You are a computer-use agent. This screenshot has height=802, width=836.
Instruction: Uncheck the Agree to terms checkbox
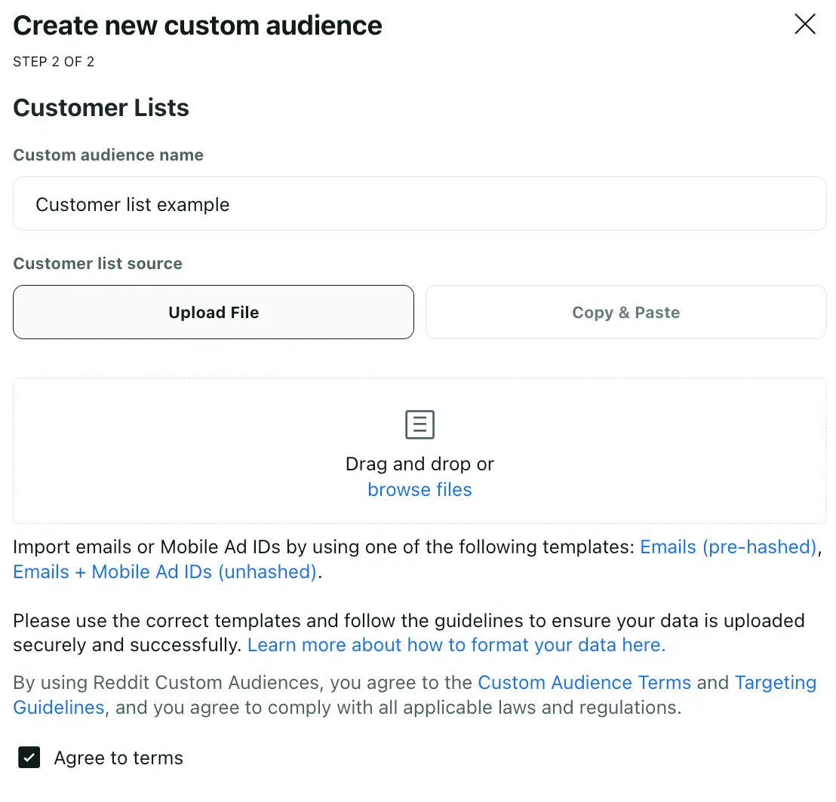(x=29, y=757)
